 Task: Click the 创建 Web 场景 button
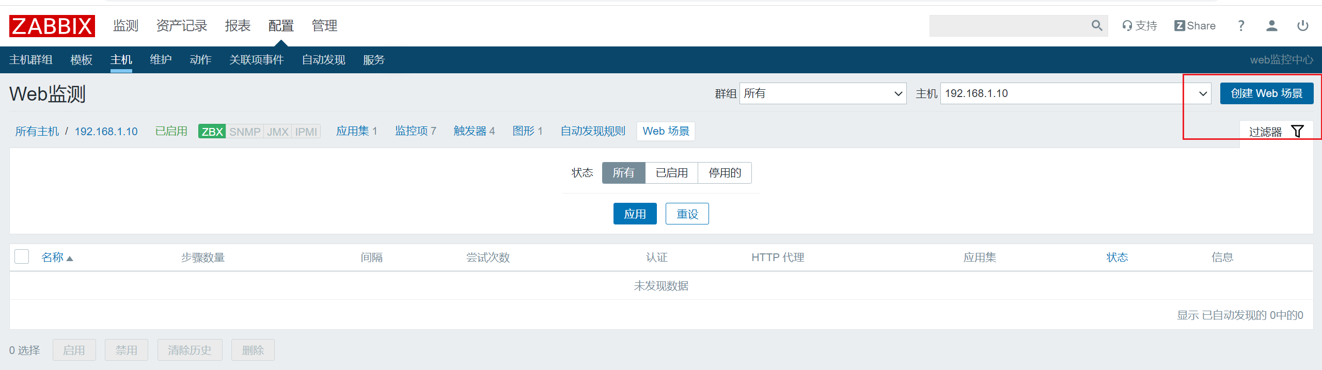coord(1267,93)
